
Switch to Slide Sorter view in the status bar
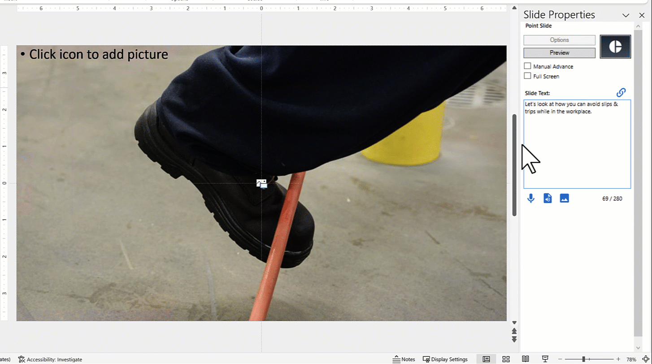[506, 359]
